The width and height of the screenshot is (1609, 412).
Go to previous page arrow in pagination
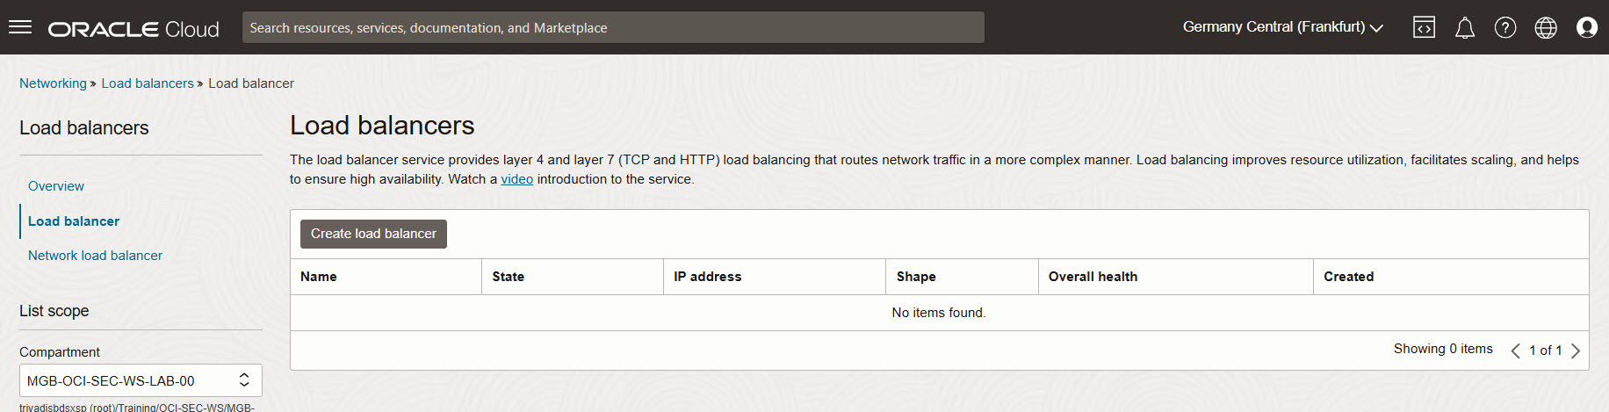[1515, 351]
